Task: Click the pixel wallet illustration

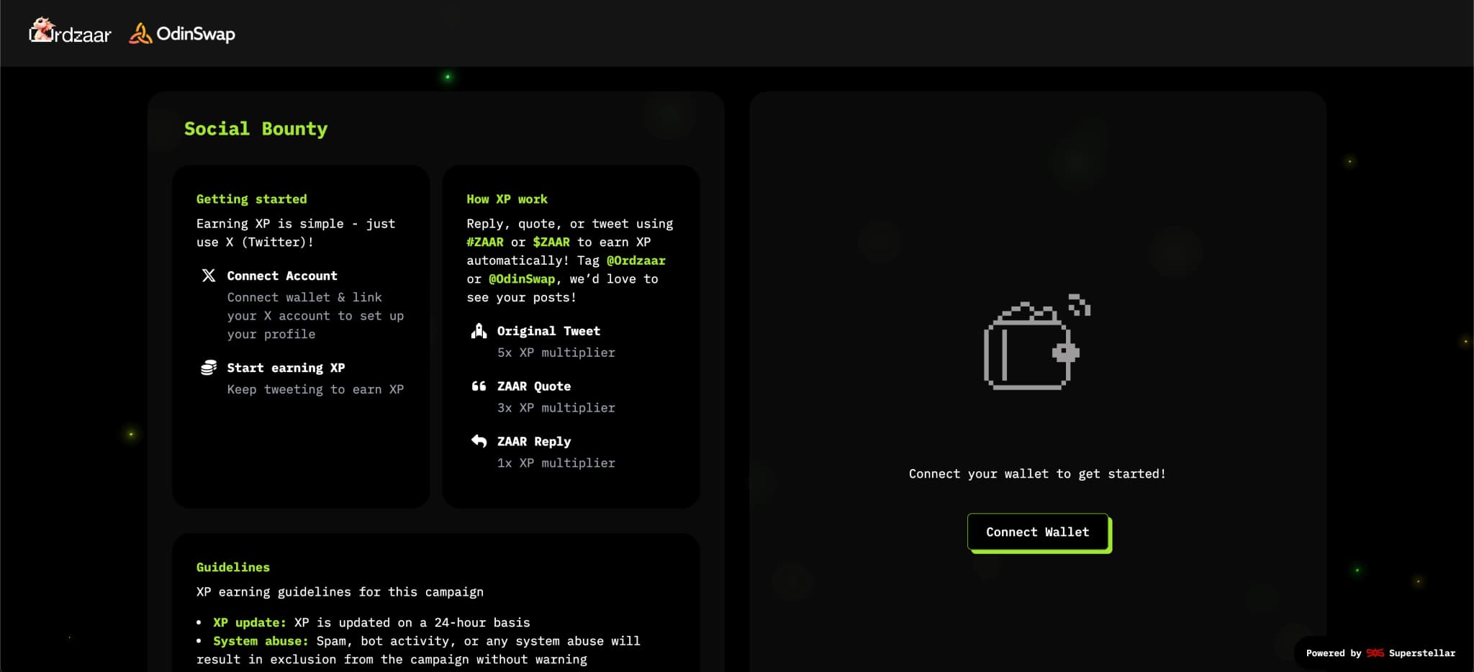Action: coord(1037,342)
